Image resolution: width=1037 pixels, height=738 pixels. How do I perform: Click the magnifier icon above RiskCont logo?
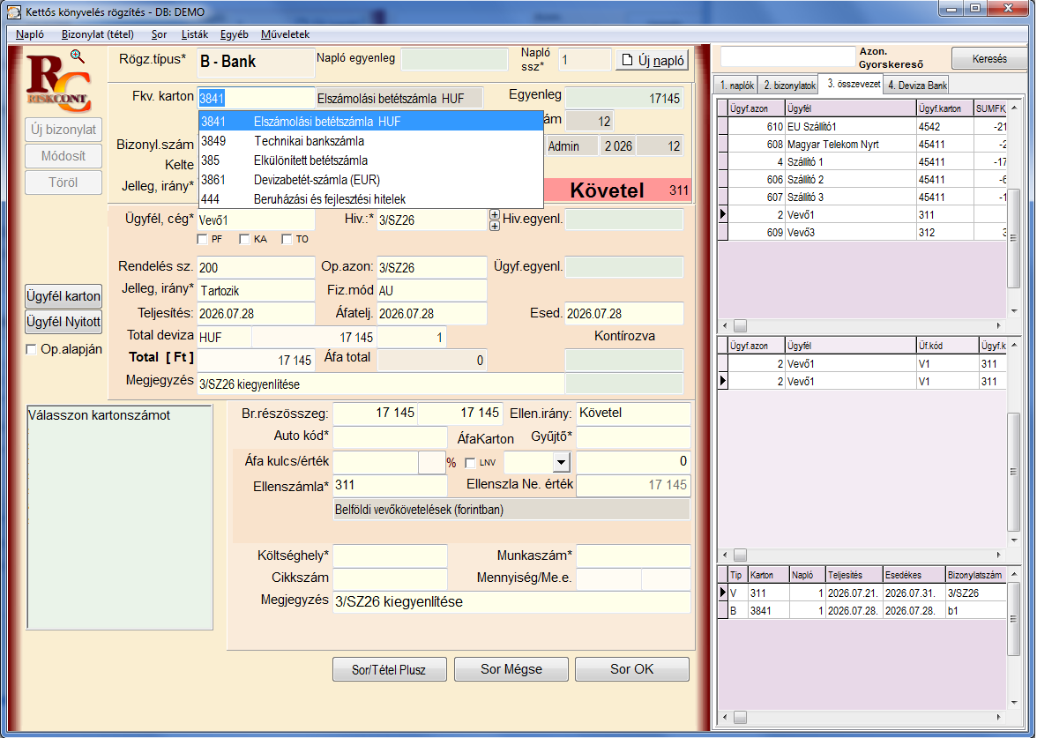point(78,56)
